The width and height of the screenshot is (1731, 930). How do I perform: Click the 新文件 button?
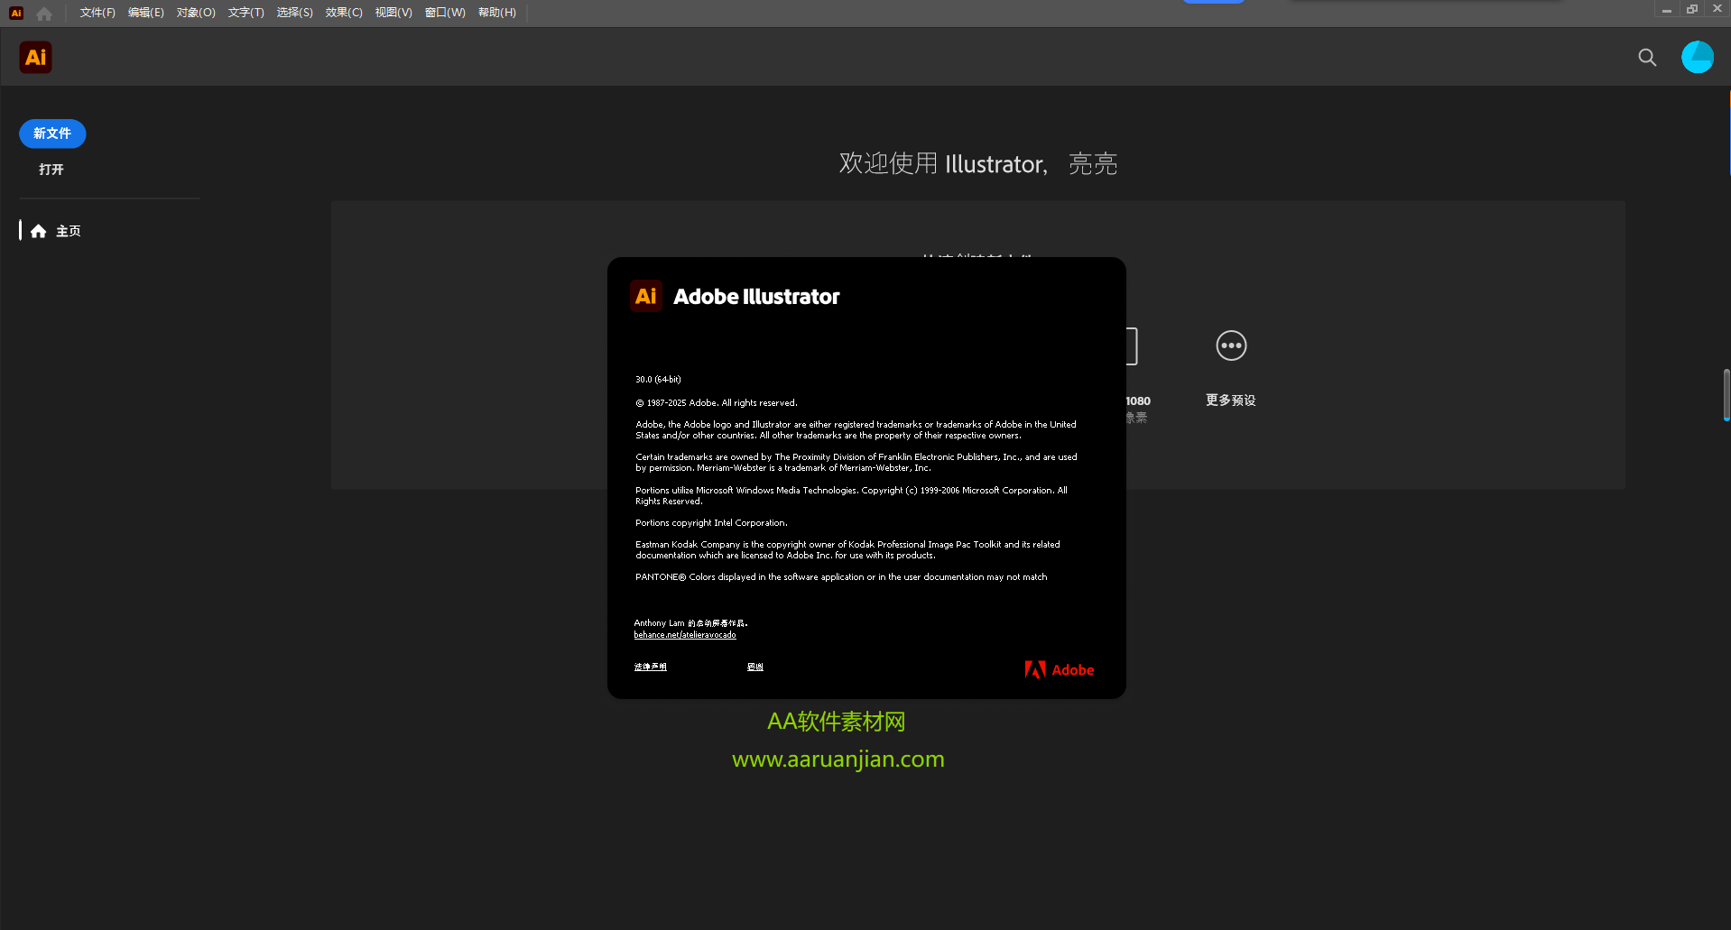pos(51,133)
